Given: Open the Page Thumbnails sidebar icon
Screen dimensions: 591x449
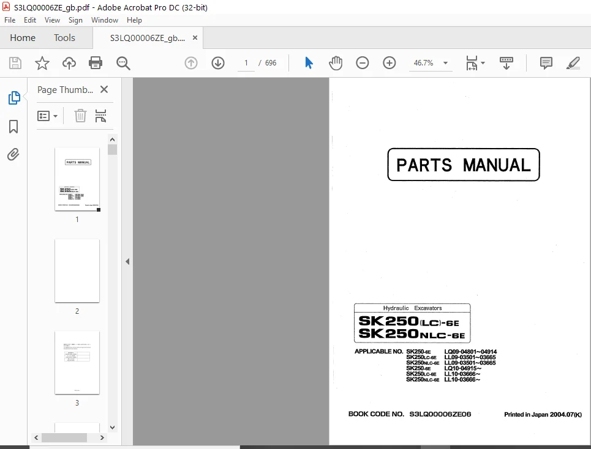Looking at the screenshot, I should [x=14, y=98].
